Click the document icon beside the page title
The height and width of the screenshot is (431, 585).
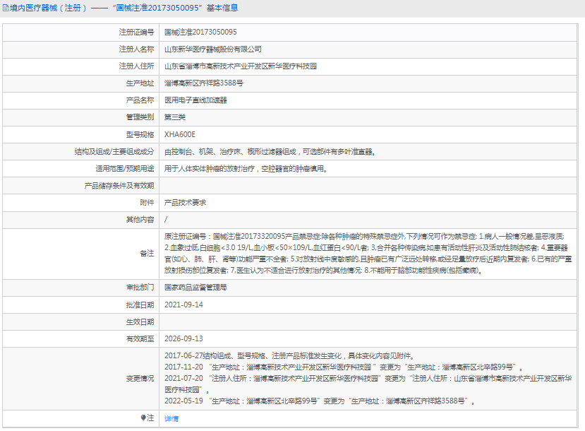6,8
